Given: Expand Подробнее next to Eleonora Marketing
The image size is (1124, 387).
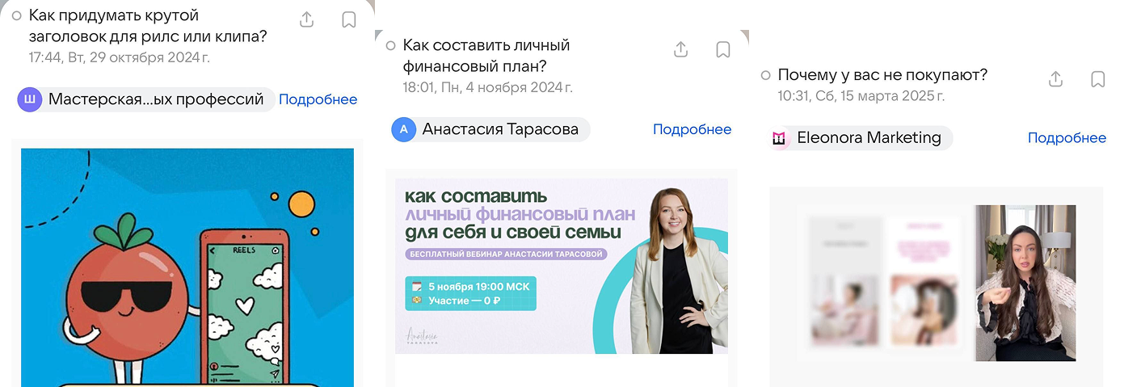Looking at the screenshot, I should tap(1067, 138).
